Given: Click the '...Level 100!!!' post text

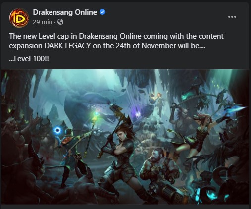Looking at the screenshot, I should tap(30, 59).
